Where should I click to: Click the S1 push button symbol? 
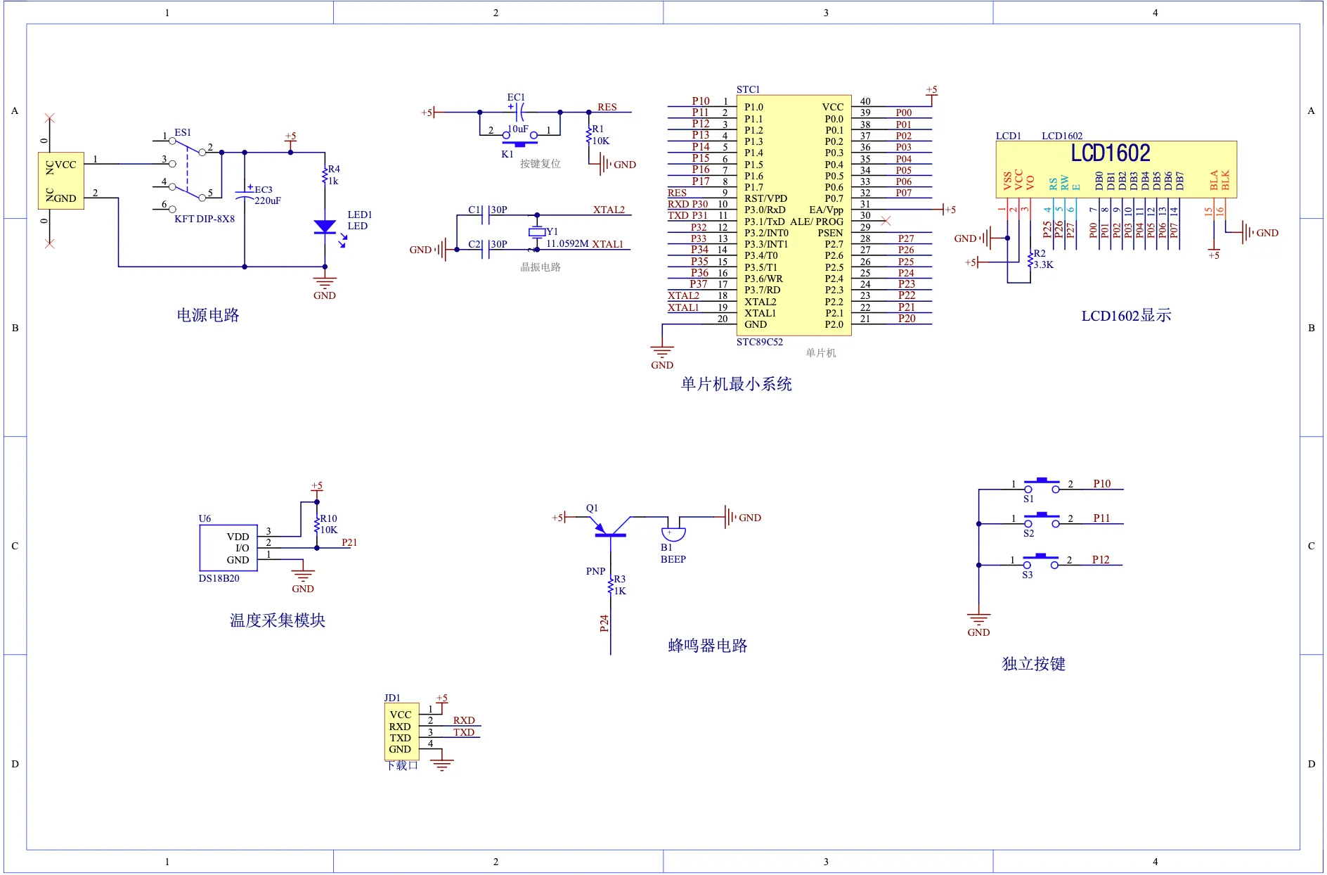click(x=1042, y=485)
